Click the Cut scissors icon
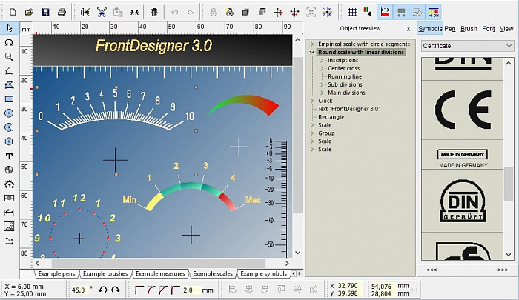 pos(101,13)
